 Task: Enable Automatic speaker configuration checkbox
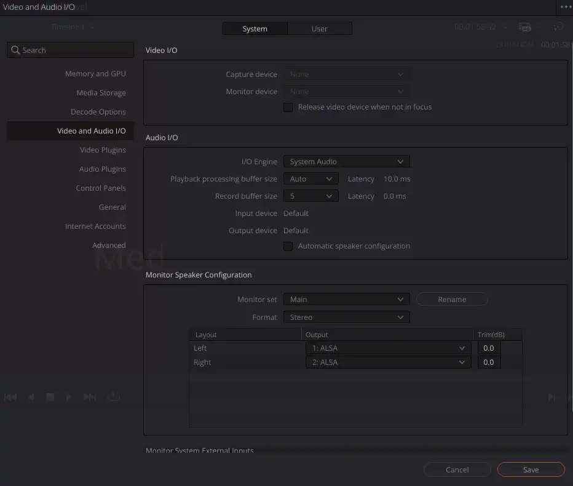[288, 246]
